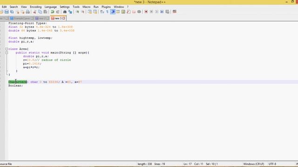
Task: Stop macro recording icon
Action: point(151,12)
